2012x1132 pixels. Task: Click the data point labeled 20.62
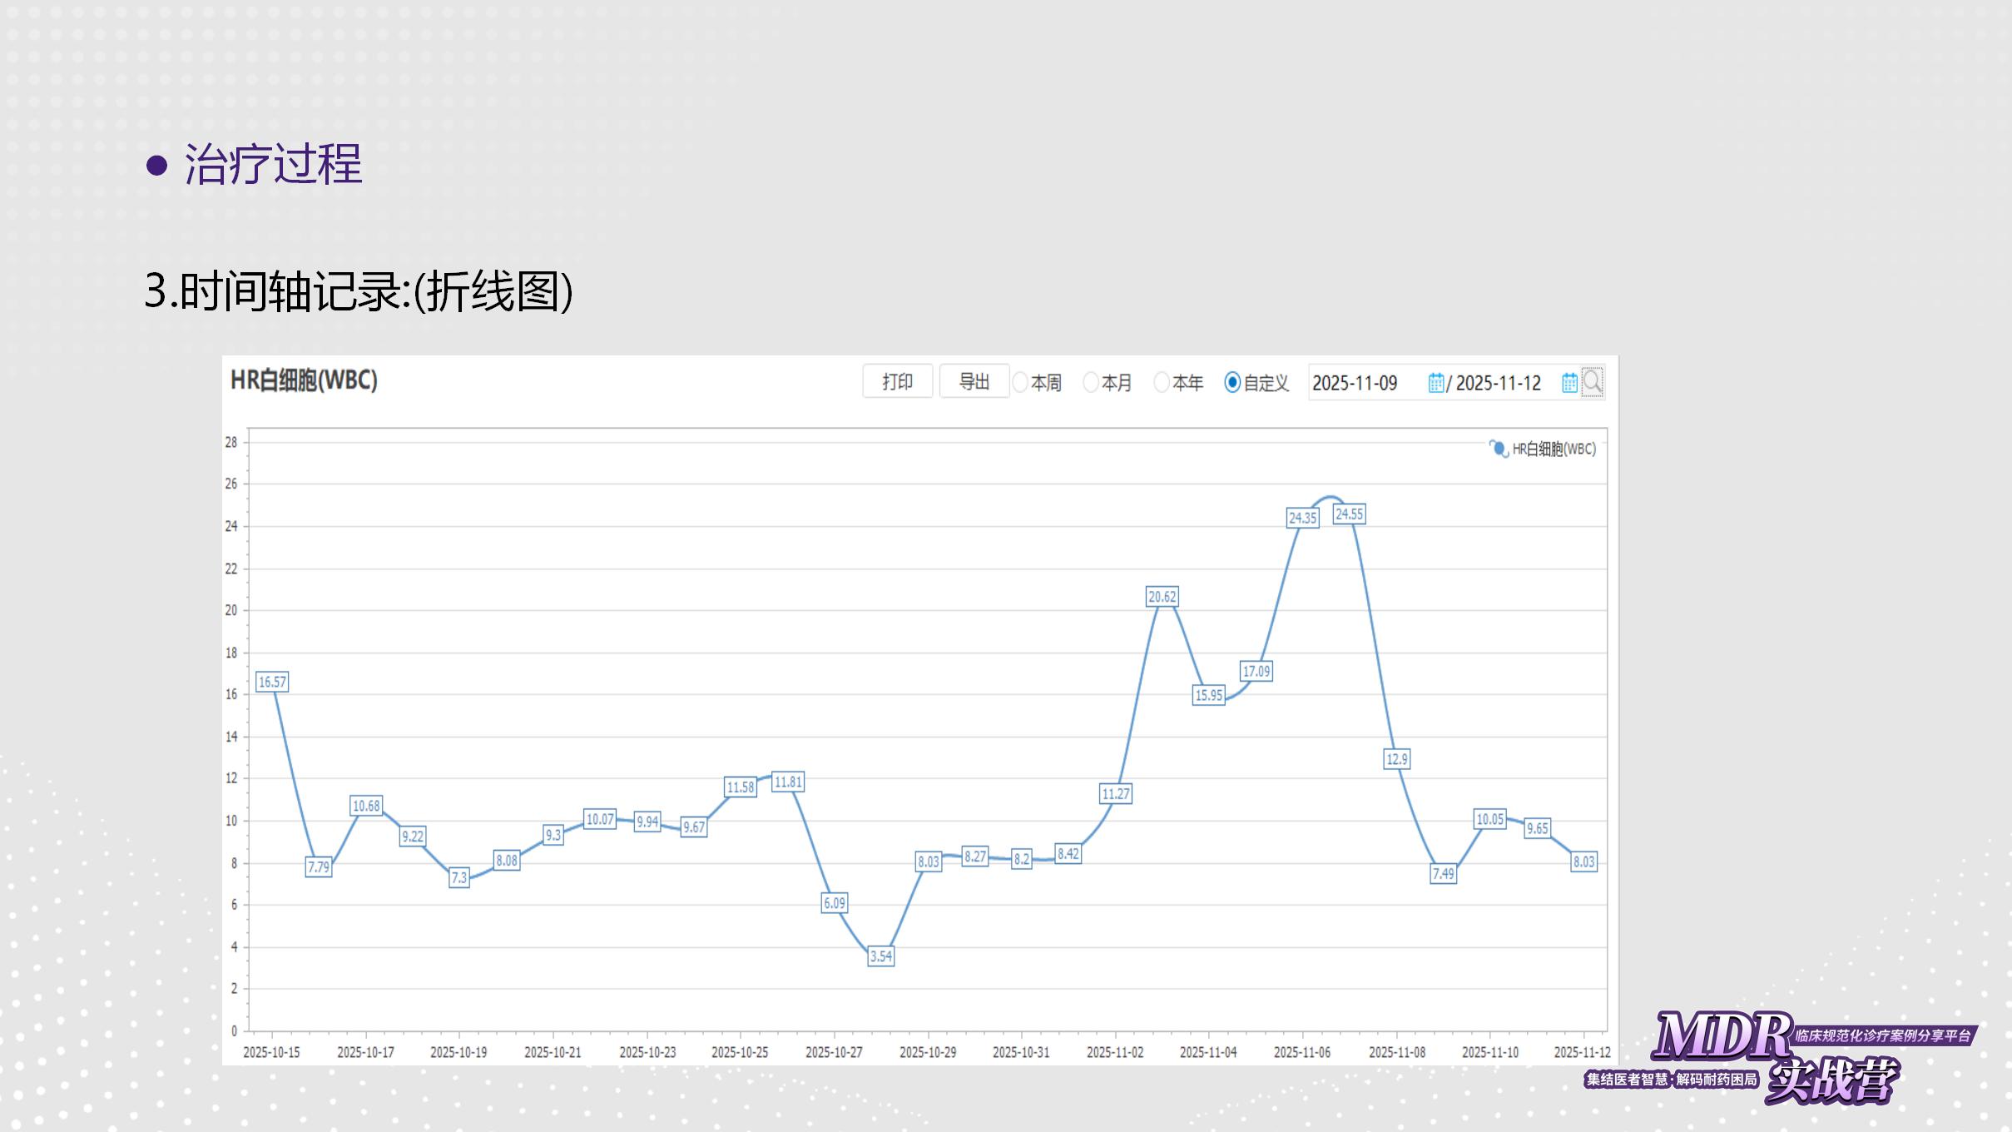1162,597
